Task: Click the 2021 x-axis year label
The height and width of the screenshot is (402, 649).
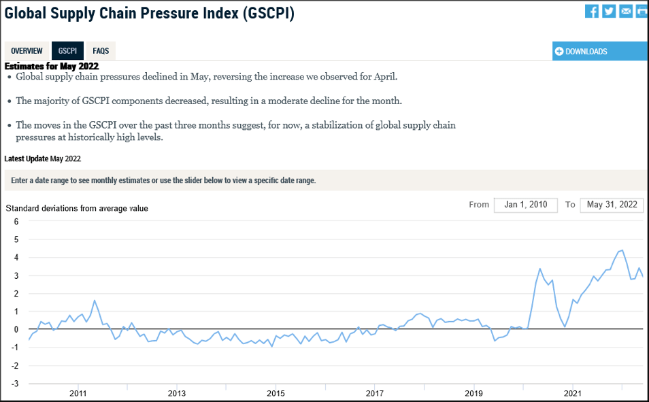Action: click(x=572, y=393)
